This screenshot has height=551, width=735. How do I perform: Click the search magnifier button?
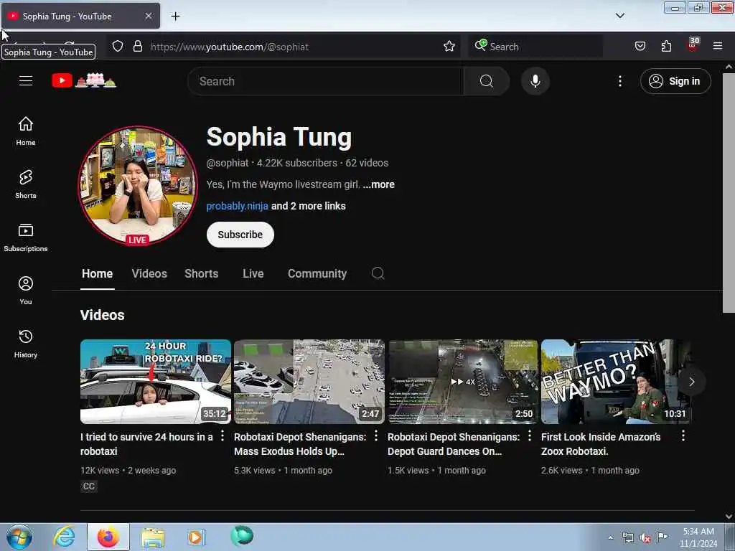pyautogui.click(x=486, y=81)
